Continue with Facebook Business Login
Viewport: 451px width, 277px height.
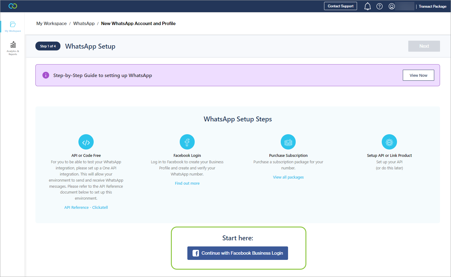(x=237, y=253)
